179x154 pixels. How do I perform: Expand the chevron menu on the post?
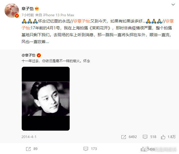pyautogui.click(x=173, y=5)
